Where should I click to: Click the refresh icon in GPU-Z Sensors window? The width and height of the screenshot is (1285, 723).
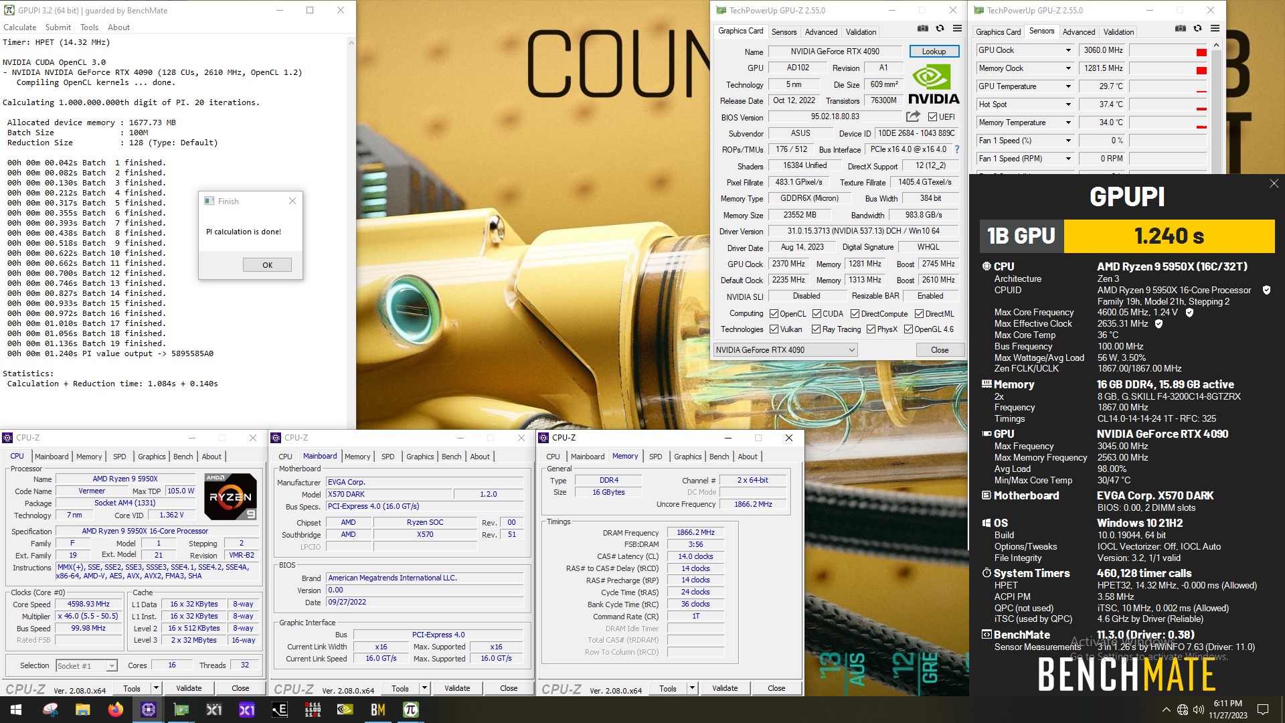tap(1198, 29)
